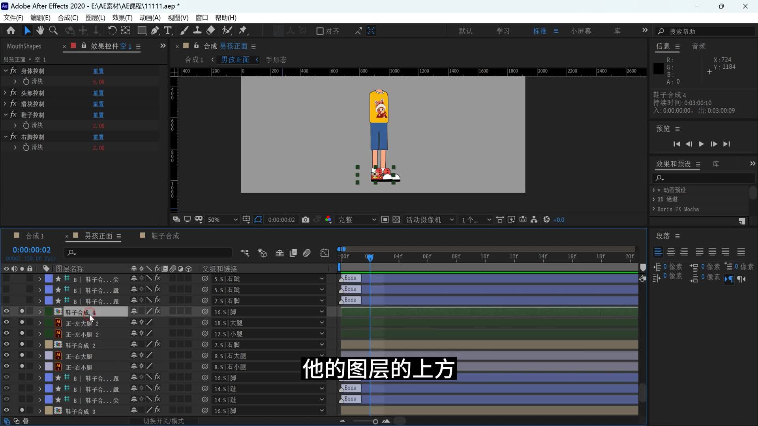Viewport: 758px width, 426px height.
Task: Enable the frame blending icon in timeline
Action: 293,253
